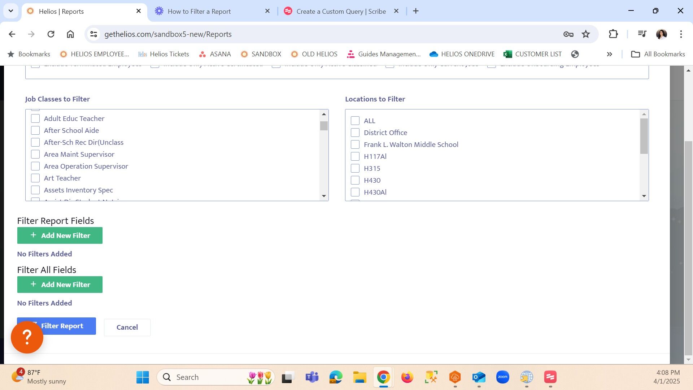Go to the browser home page icon
This screenshot has height=390, width=693.
click(70, 34)
